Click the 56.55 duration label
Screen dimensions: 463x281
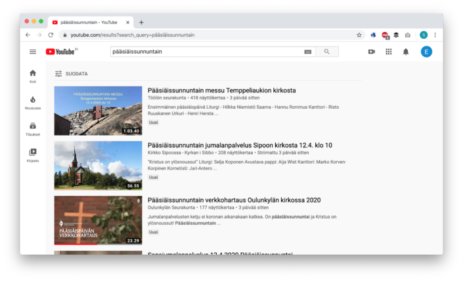[133, 185]
